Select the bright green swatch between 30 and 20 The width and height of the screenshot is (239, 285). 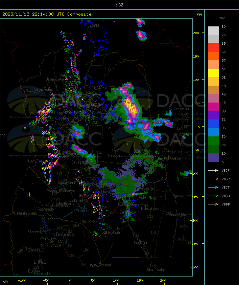(x=213, y=141)
